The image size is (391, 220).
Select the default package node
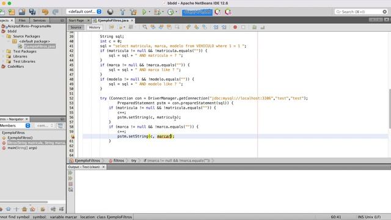point(34,41)
